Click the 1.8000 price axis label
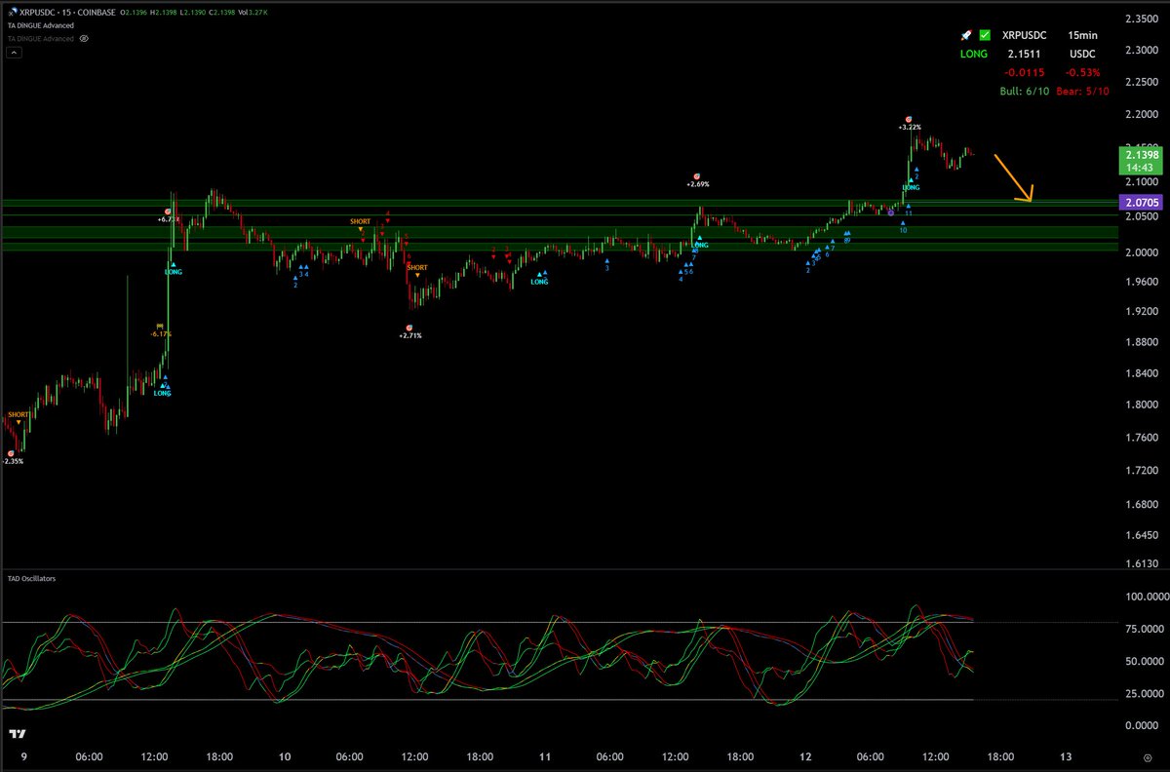This screenshot has height=772, width=1170. click(1143, 405)
